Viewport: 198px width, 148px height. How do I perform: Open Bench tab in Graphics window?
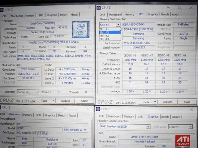[165, 117]
